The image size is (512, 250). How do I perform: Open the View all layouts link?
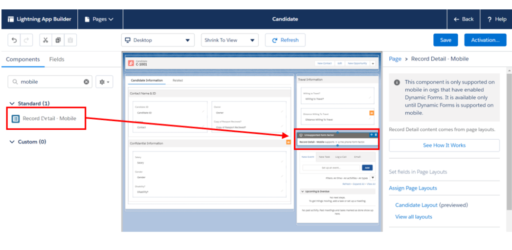tap(413, 217)
